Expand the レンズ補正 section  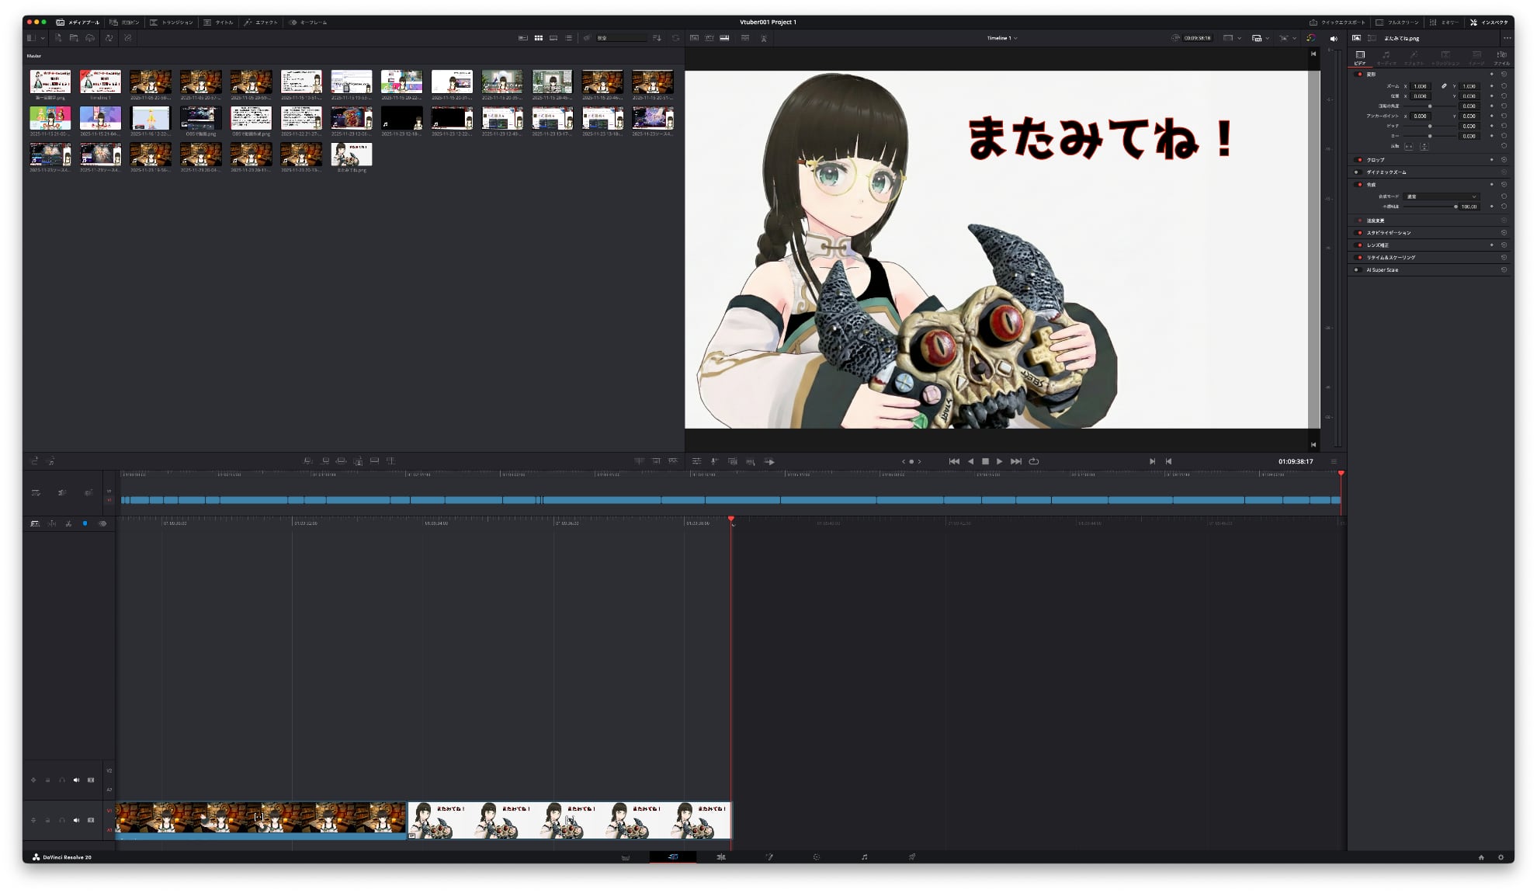pyautogui.click(x=1378, y=245)
